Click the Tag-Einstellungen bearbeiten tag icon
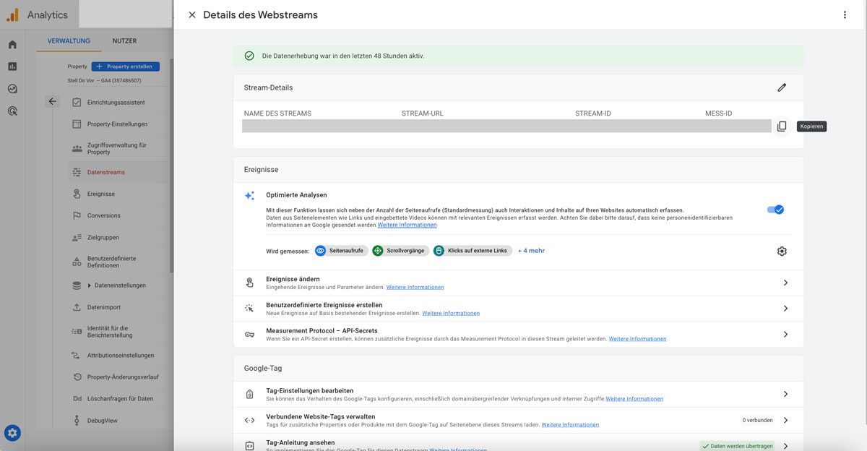This screenshot has height=451, width=867. tap(249, 394)
